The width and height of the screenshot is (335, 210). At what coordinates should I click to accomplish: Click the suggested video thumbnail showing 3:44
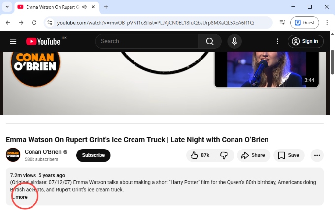click(x=266, y=69)
